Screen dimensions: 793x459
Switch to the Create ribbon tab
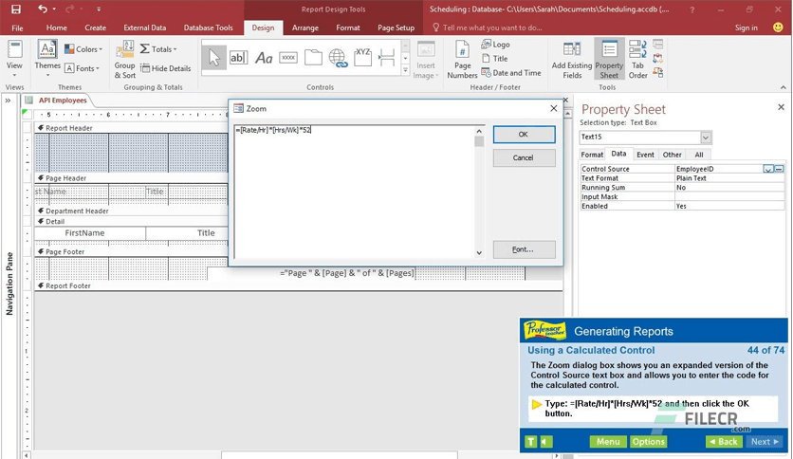click(96, 28)
